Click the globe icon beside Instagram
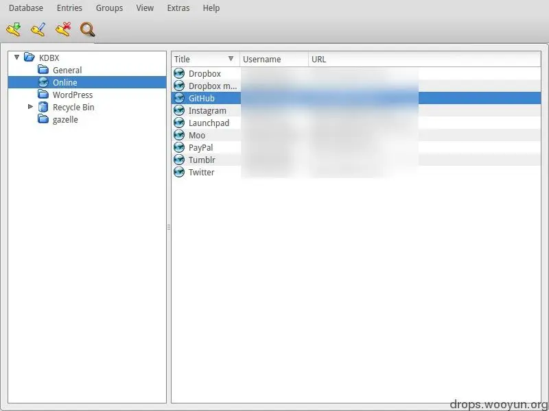Image resolution: width=549 pixels, height=411 pixels. (x=179, y=110)
